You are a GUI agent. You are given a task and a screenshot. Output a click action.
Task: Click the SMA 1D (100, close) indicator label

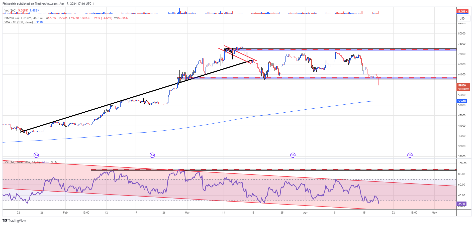point(19,22)
